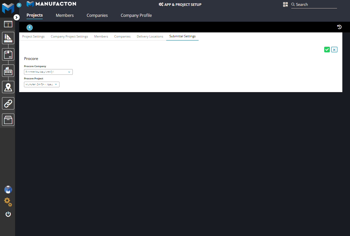The width and height of the screenshot is (350, 236).
Task: Open the map location pin icon
Action: [8, 87]
